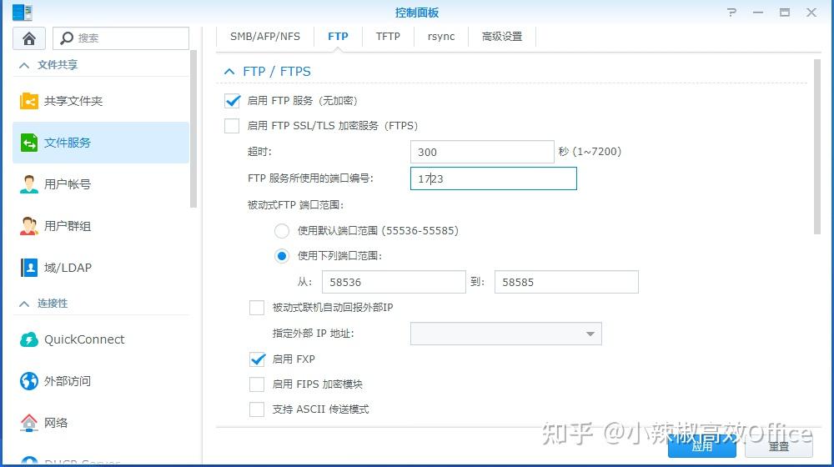834x467 pixels.
Task: Open the user account (用户帐号) icon
Action: pyautogui.click(x=28, y=184)
